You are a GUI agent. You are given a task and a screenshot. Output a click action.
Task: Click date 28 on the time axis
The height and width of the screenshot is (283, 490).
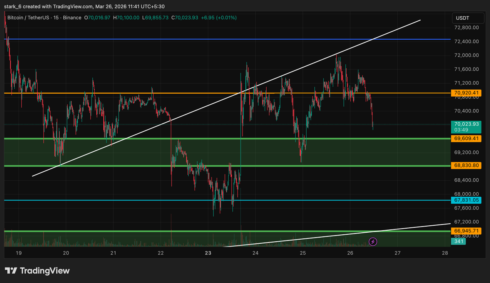445,253
